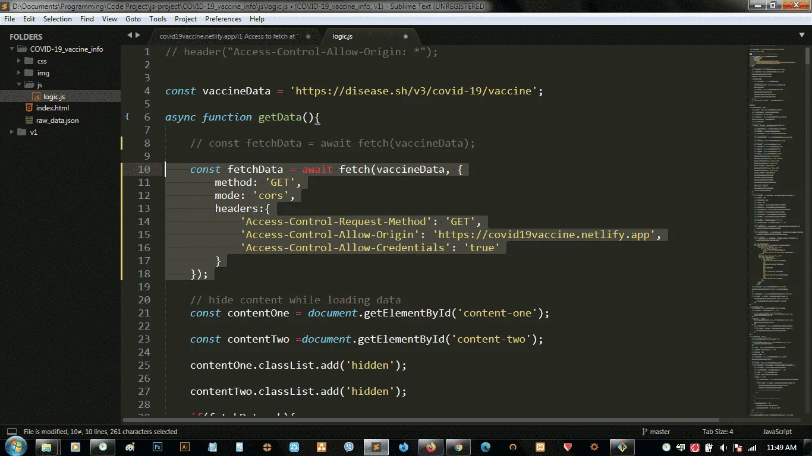Click the vertical scrollbar of the editor
Viewport: 812px width, 456px height.
click(x=808, y=230)
